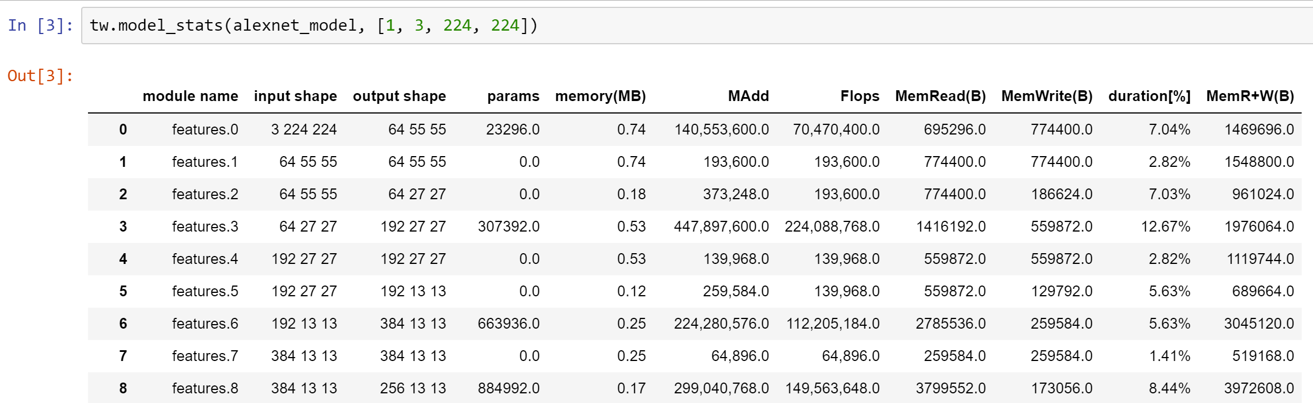Click the In [3]: prompt label

pyautogui.click(x=40, y=26)
